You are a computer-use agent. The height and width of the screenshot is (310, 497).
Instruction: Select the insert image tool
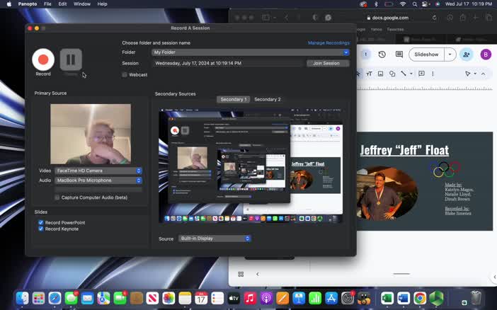[380, 74]
